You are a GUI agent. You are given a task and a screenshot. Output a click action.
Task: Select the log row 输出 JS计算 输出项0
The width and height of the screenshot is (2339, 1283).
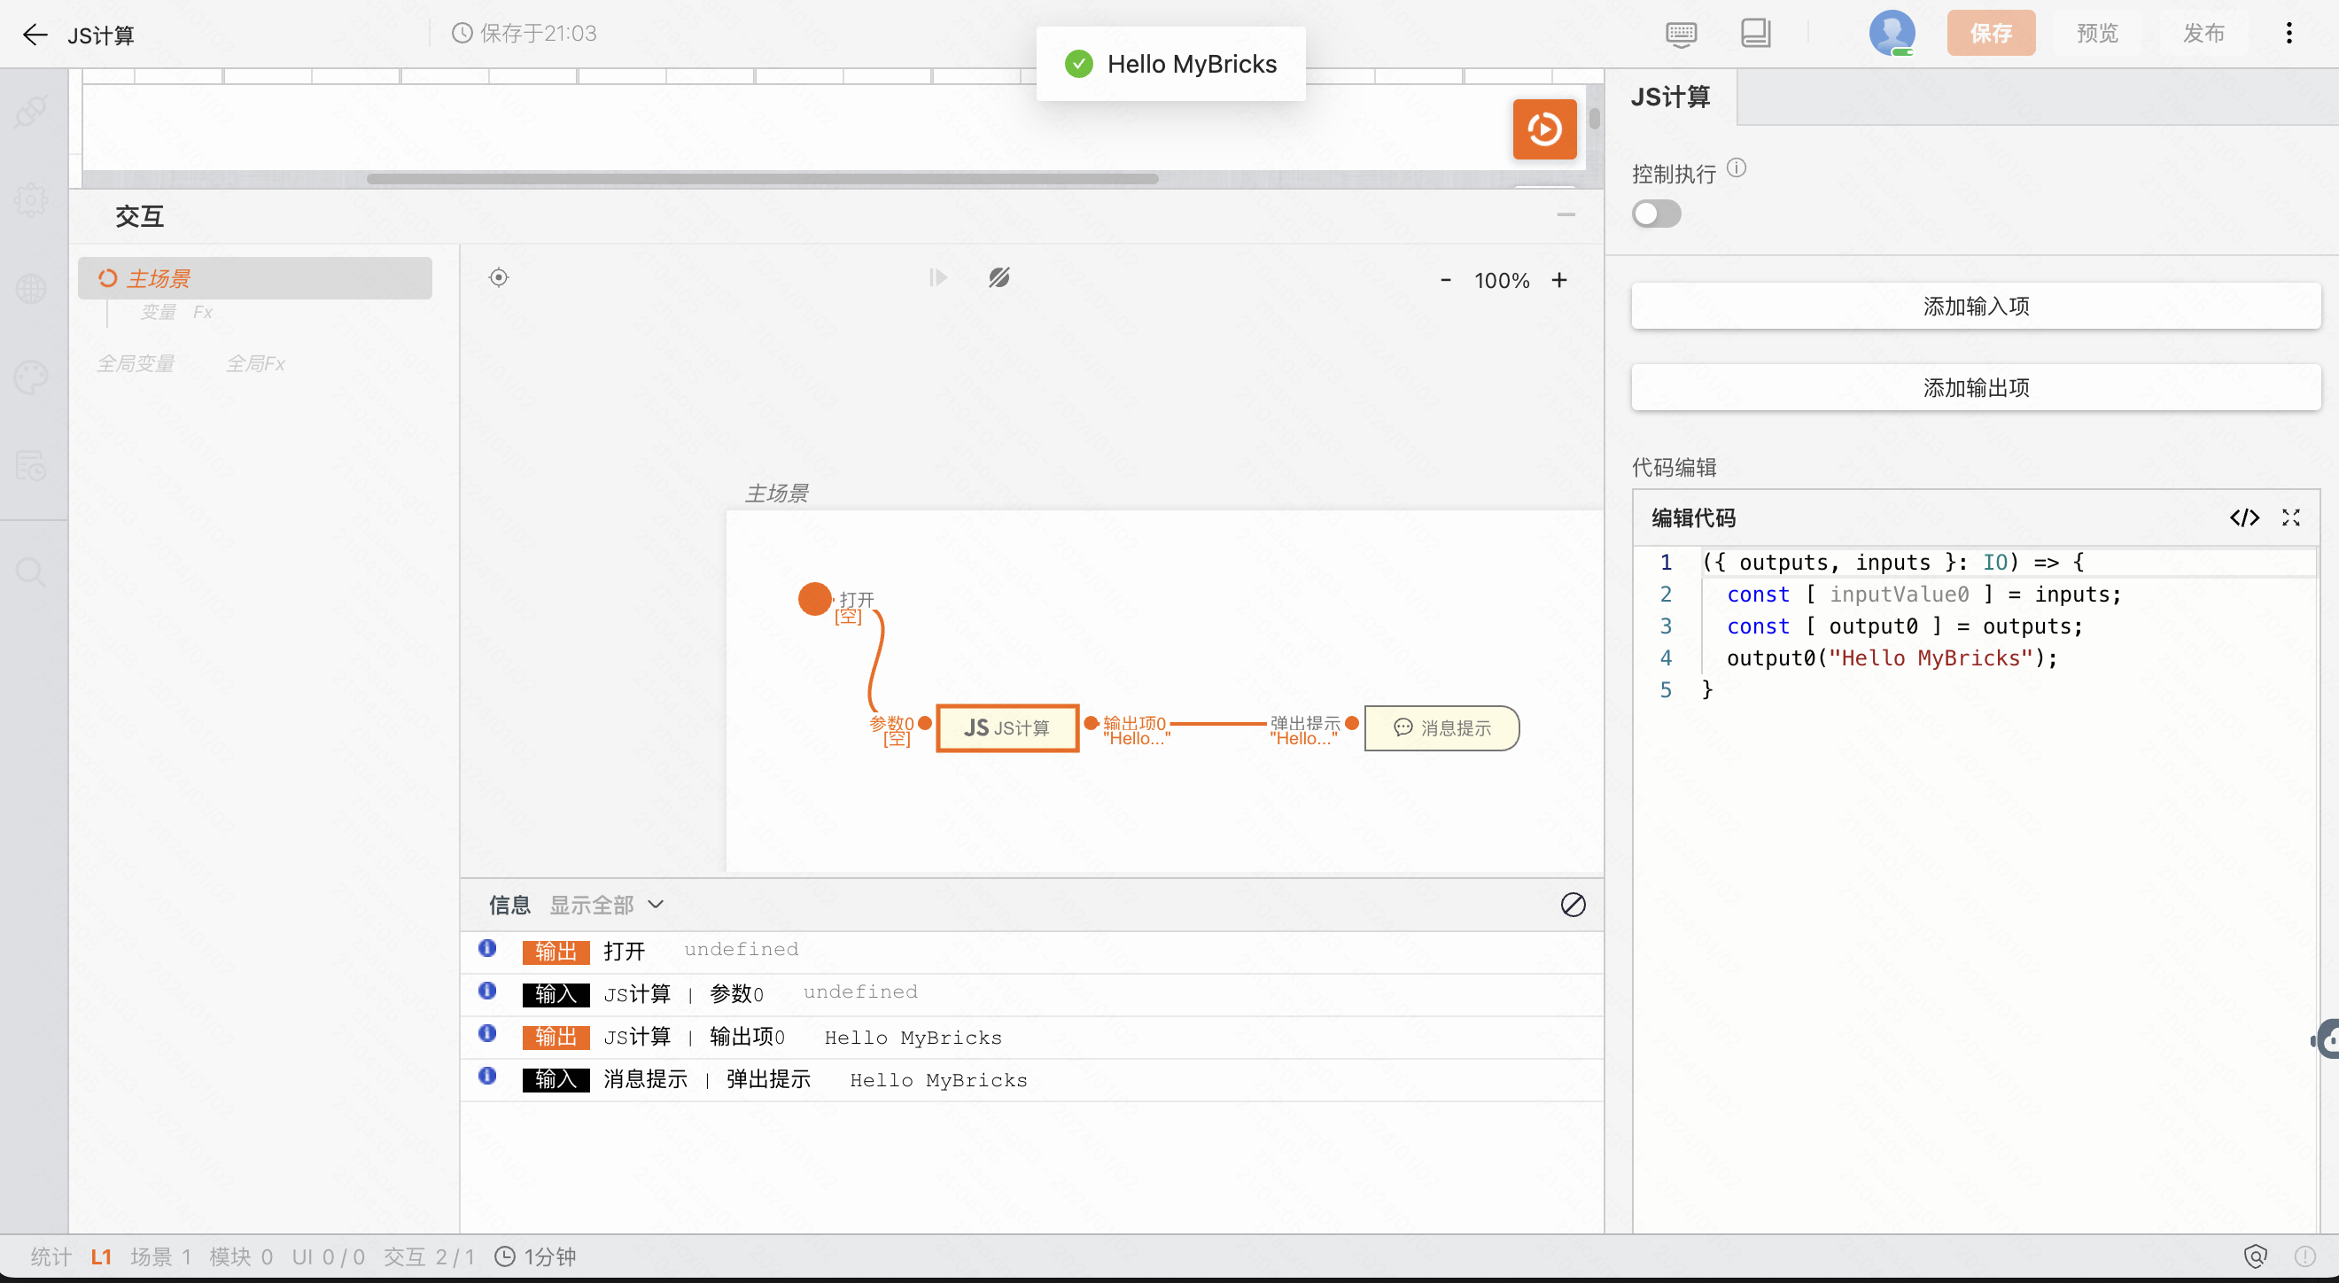(1031, 1037)
